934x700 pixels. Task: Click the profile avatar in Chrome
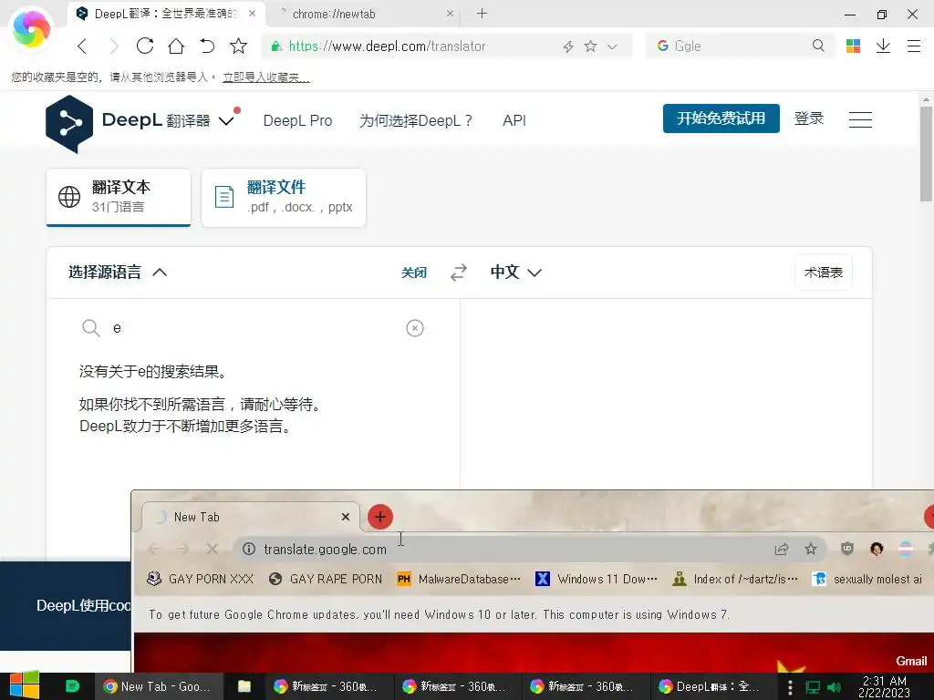877,549
